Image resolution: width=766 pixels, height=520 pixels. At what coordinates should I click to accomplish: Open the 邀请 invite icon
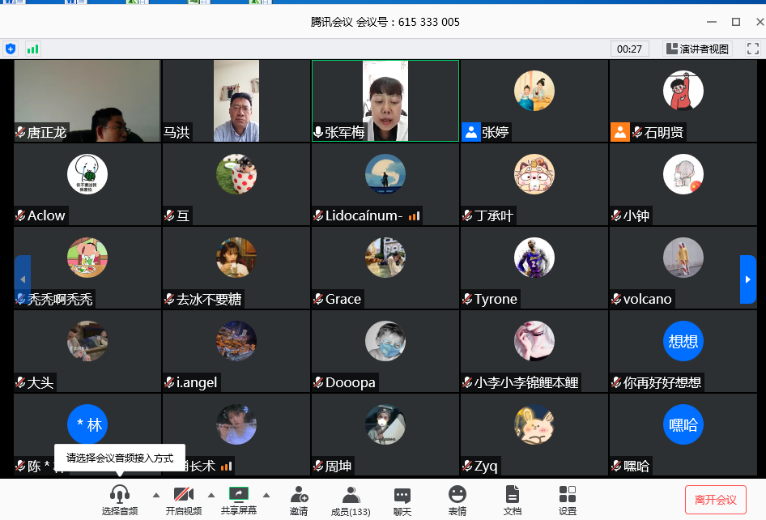coord(299,499)
